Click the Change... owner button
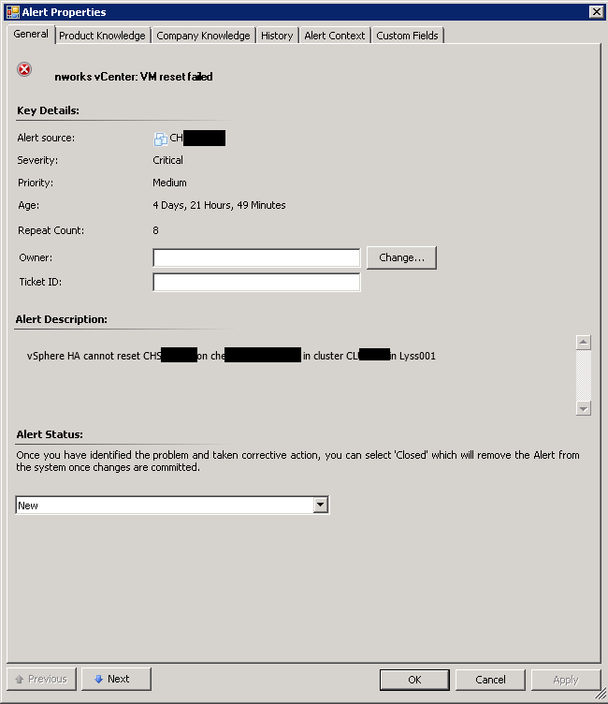This screenshot has height=704, width=608. 401,257
